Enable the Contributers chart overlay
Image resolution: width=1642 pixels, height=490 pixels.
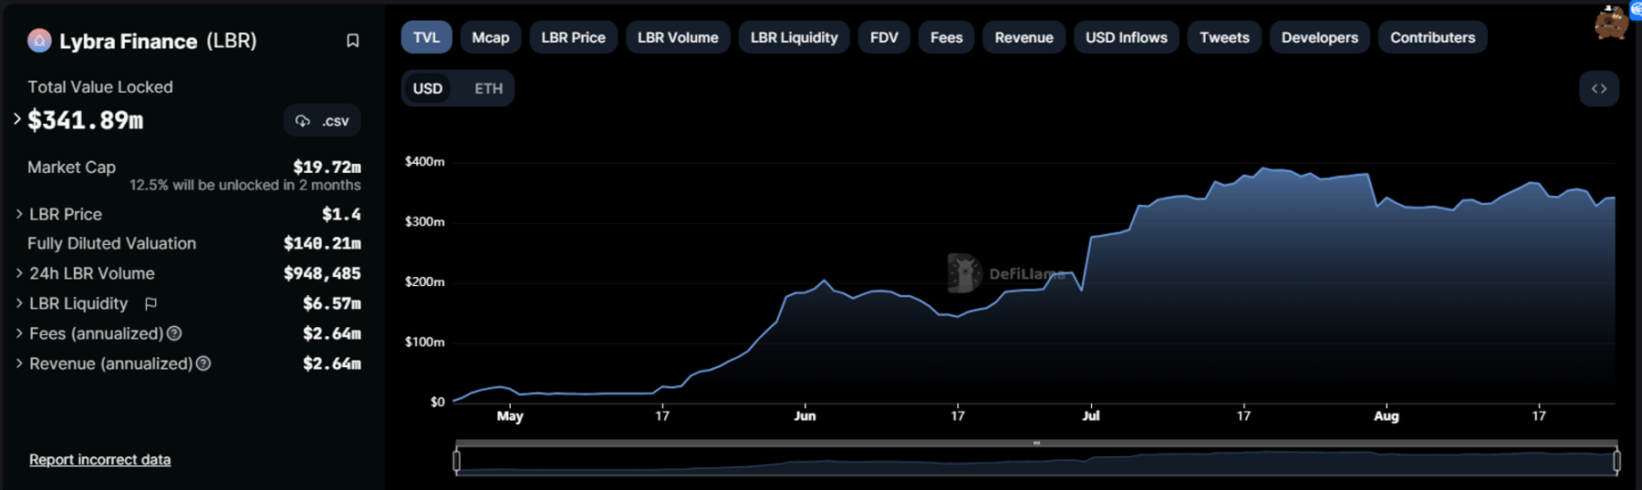click(1432, 37)
